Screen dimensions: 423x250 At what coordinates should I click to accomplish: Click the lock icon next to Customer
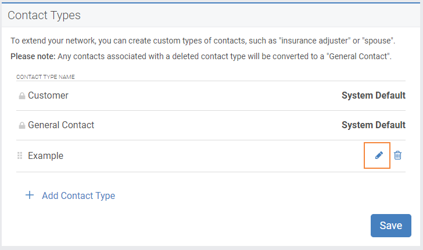[22, 96]
